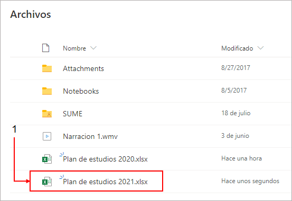Screen dimensions: 292x201
Task: Click the file type column header icon
Action: coord(45,48)
